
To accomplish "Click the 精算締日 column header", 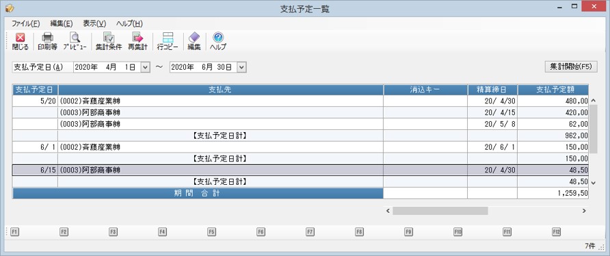I will click(492, 90).
